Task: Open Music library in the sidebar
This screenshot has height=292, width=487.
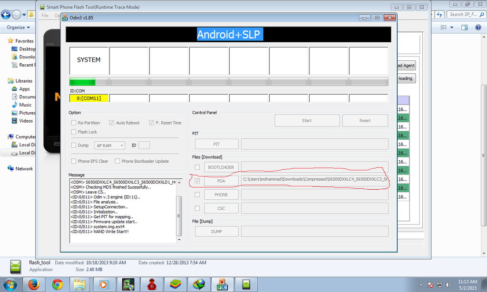Action: [x=25, y=105]
